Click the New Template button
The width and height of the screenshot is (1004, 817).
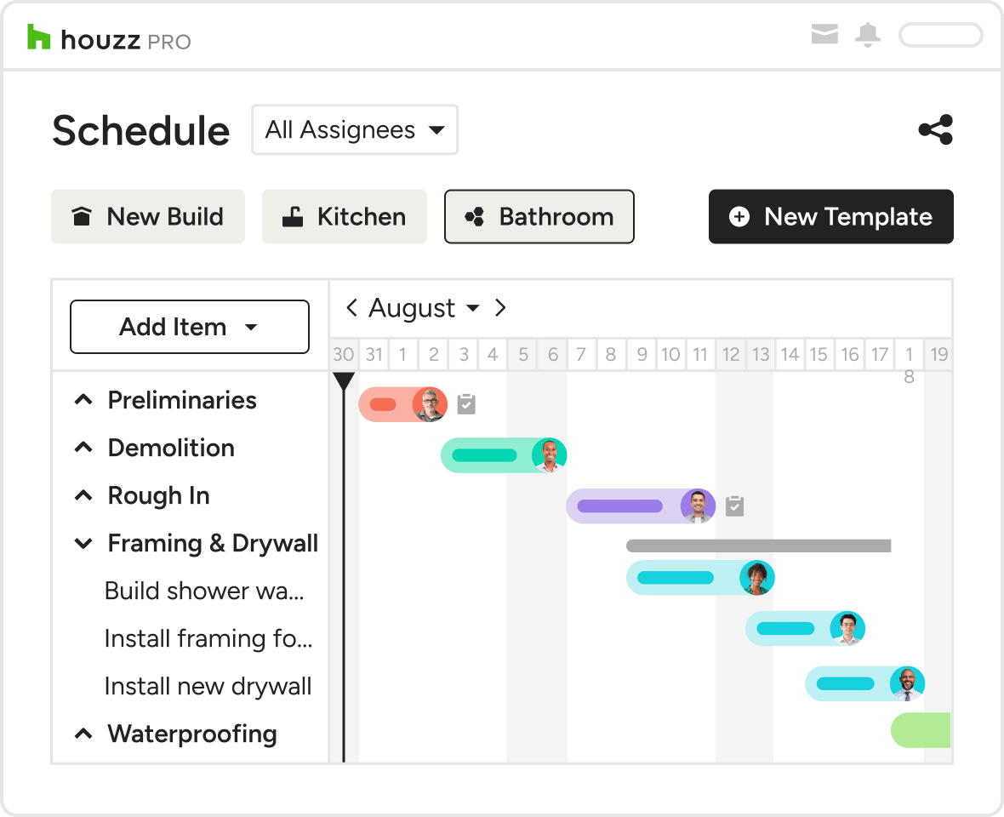point(831,216)
